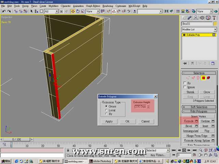Open the Create command panel tab
This screenshot has height=164, width=219.
(184, 18)
